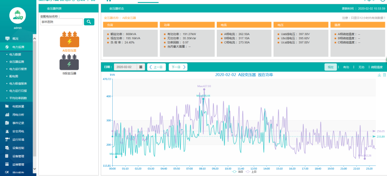Select the orange A段变压器 transformer icon
This screenshot has height=176, width=387.
coord(69,40)
